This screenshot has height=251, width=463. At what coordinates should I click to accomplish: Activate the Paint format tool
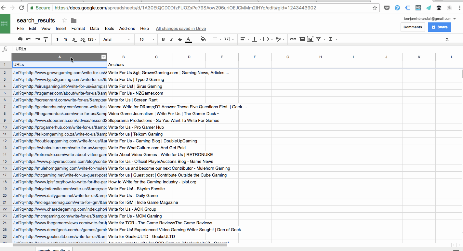click(x=46, y=39)
